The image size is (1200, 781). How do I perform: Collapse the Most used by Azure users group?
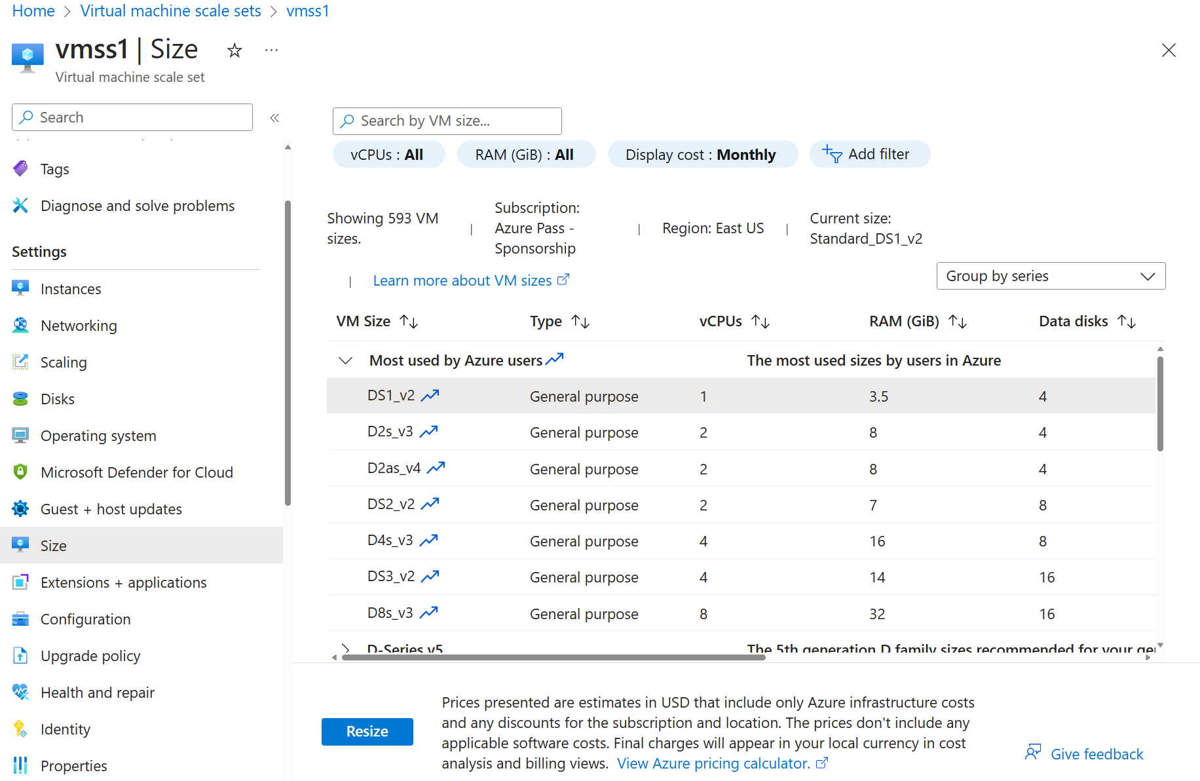click(x=345, y=360)
